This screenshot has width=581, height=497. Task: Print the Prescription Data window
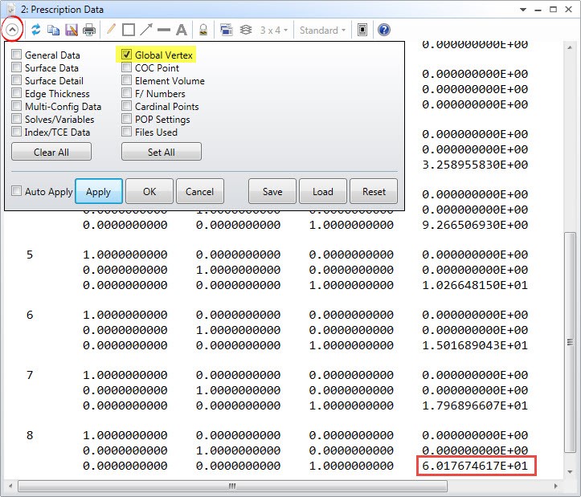click(x=89, y=30)
